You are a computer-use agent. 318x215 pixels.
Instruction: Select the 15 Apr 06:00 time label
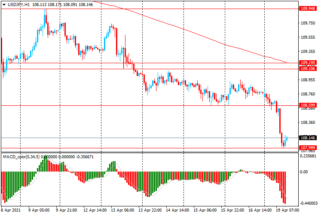(205, 210)
